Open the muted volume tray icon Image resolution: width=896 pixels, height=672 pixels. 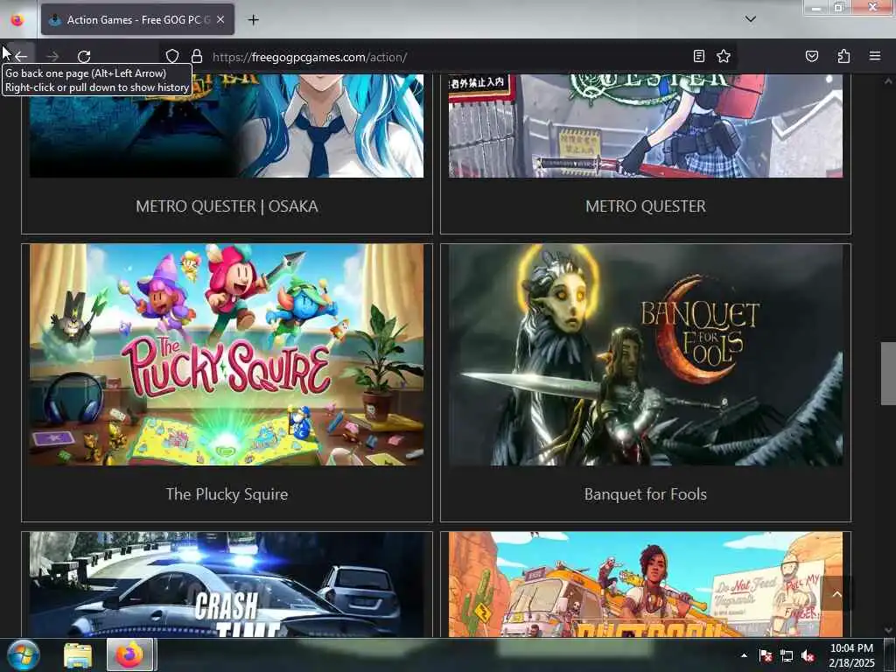[808, 655]
